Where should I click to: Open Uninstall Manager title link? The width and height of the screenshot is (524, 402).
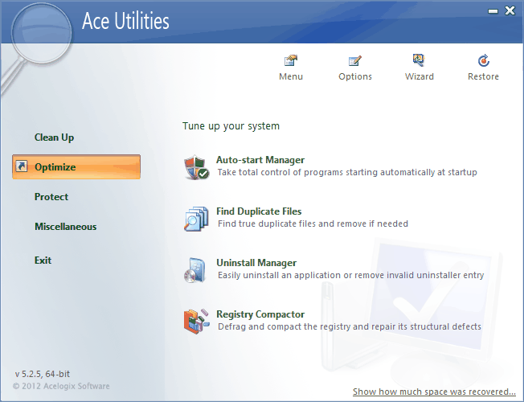(256, 263)
